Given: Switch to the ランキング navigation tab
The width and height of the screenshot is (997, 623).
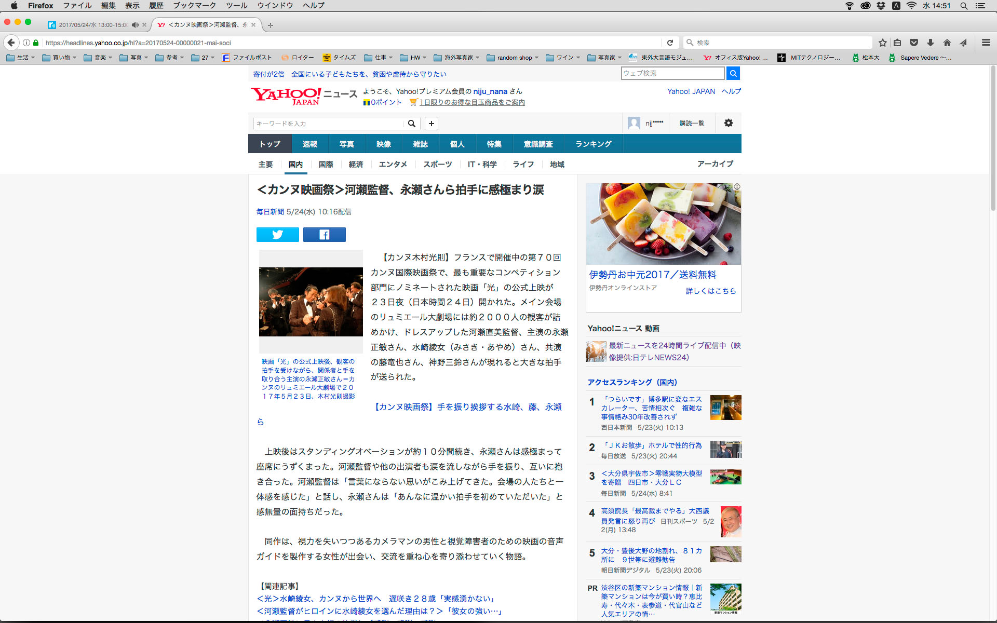Looking at the screenshot, I should tap(593, 144).
